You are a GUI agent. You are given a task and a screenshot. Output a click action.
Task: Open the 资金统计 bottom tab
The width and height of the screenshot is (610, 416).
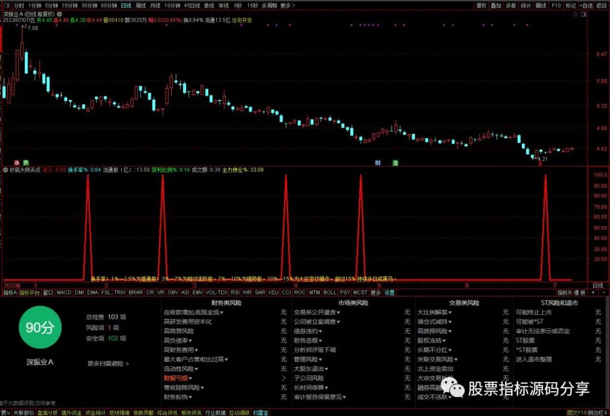pos(95,413)
